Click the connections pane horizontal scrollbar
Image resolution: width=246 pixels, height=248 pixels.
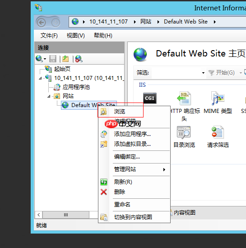tap(66, 215)
